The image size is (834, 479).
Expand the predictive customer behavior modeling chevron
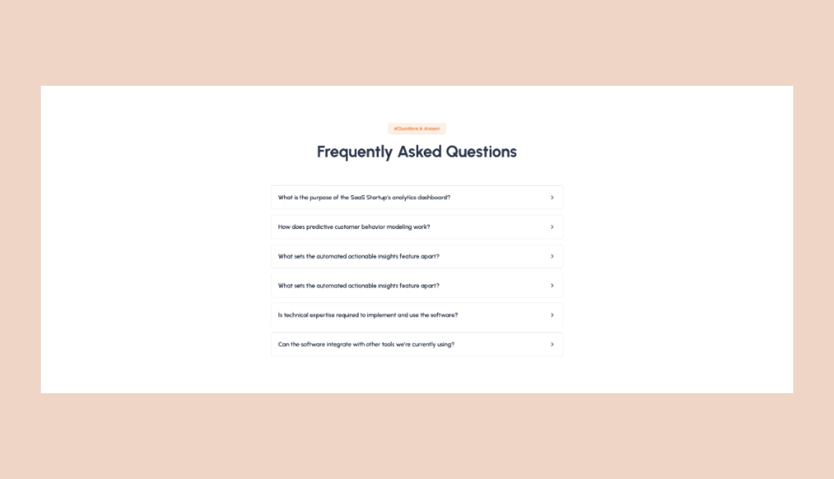click(552, 227)
